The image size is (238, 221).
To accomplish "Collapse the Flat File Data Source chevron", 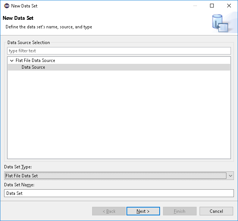I will [12, 60].
